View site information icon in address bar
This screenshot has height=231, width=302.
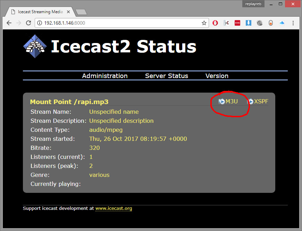[40, 23]
